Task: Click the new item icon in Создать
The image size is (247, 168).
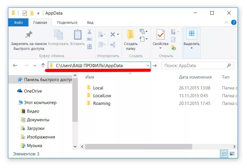Action: [142, 32]
